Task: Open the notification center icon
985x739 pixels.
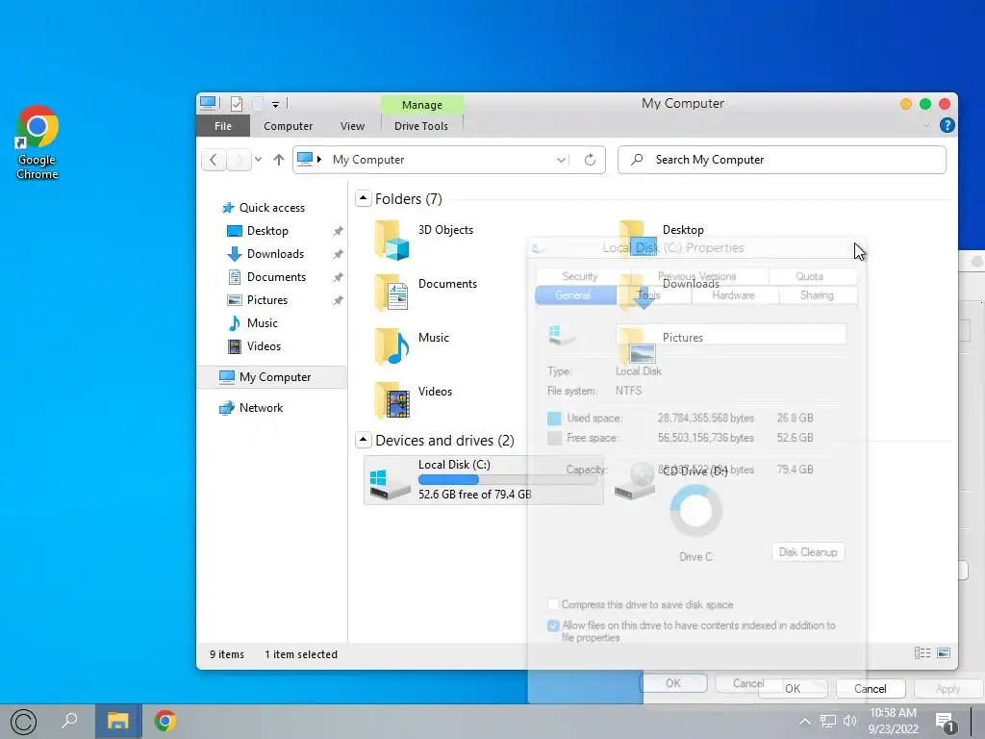Action: (945, 722)
